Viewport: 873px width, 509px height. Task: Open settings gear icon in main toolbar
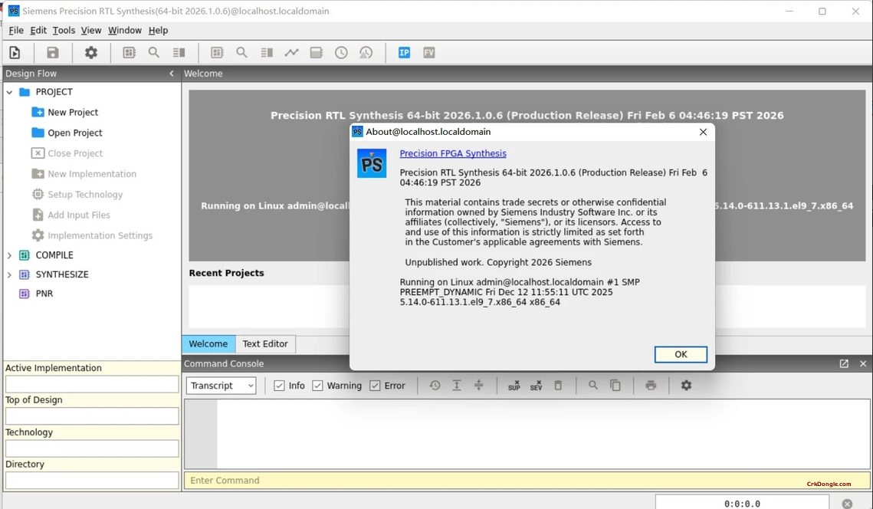pyautogui.click(x=90, y=52)
